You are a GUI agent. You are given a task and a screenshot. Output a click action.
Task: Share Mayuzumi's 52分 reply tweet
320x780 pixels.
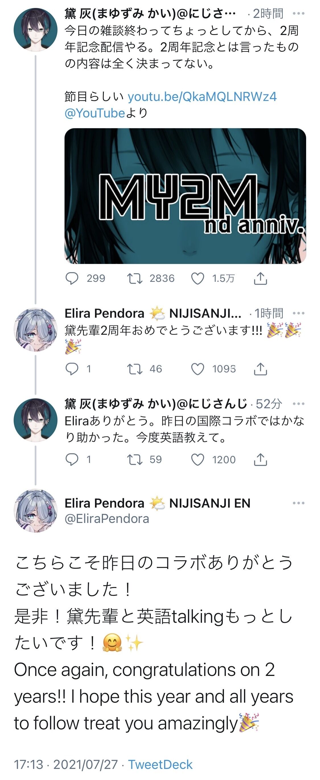pyautogui.click(x=260, y=460)
